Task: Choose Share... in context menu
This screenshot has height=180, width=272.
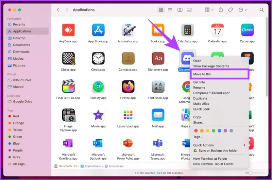Action: coord(219,122)
